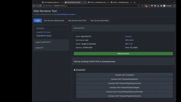Click the Balance value 0.0001 EOS
The image size is (181, 102).
tap(87, 48)
